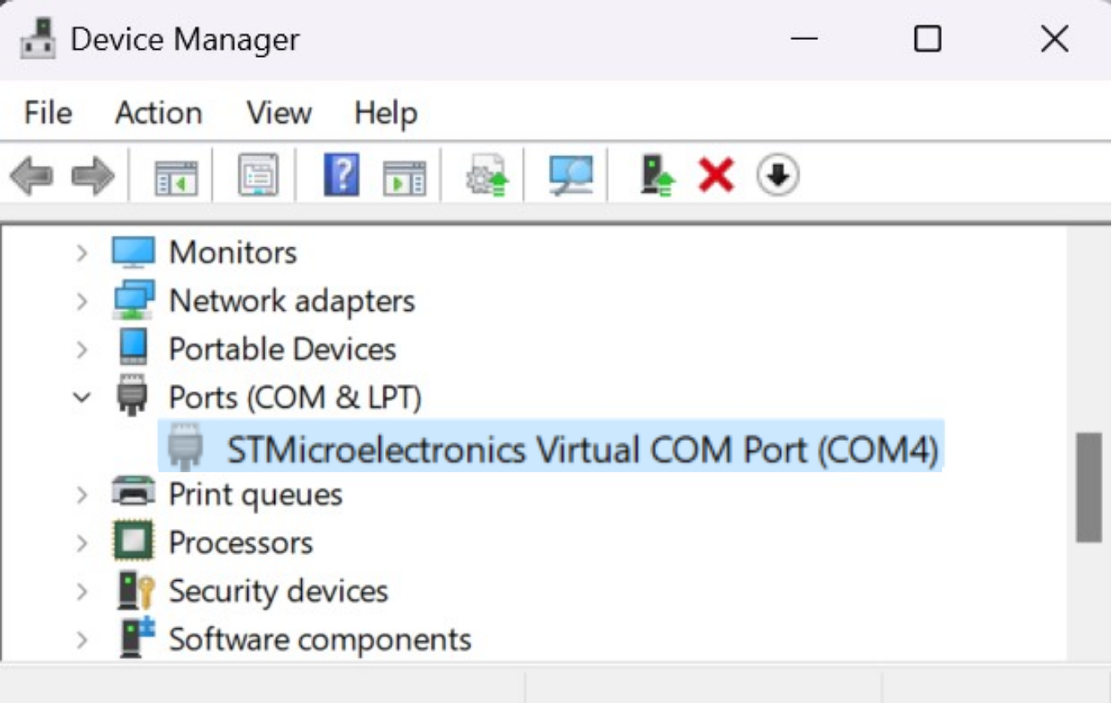Collapse the Ports (COM & LPT) category
Viewport: 1112px width, 703px height.
point(81,398)
